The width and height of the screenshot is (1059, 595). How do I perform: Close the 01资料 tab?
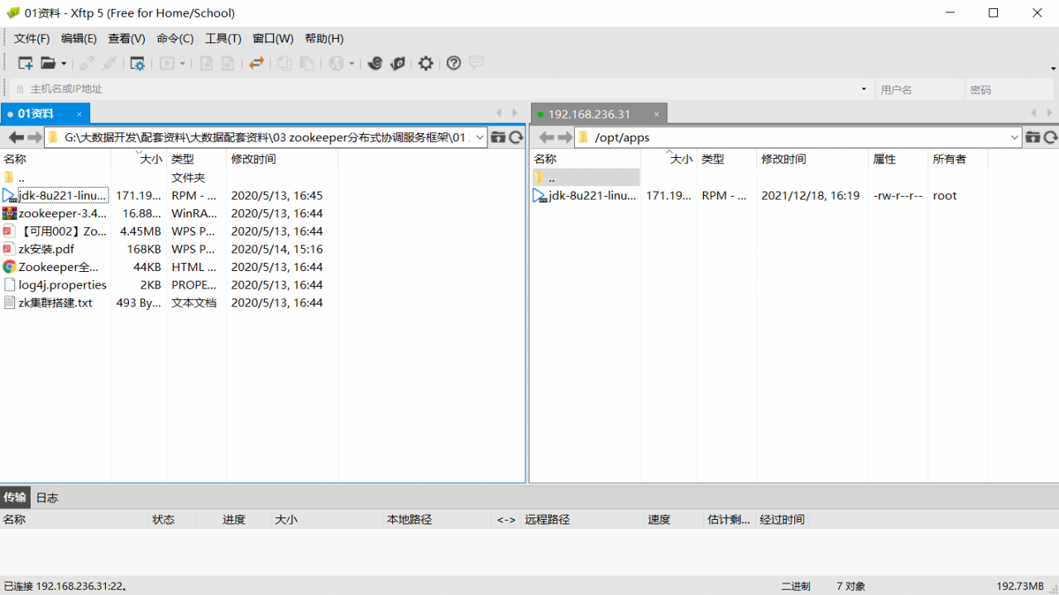click(x=79, y=114)
